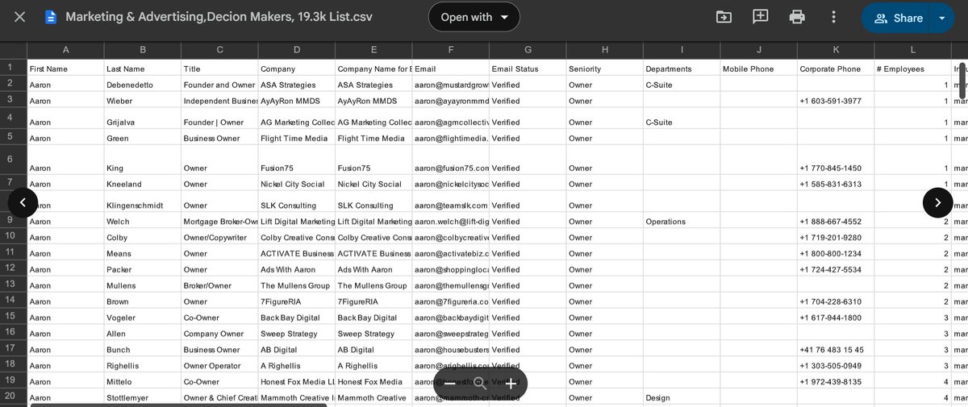Click the 'Mobile Phone' header cell
Screen dimensions: 968x407
pyautogui.click(x=758, y=69)
